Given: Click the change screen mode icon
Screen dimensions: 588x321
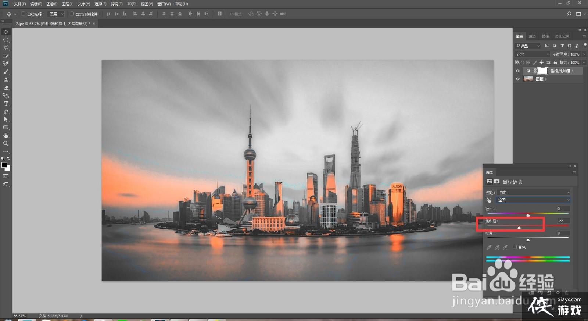Looking at the screenshot, I should coord(6,185).
